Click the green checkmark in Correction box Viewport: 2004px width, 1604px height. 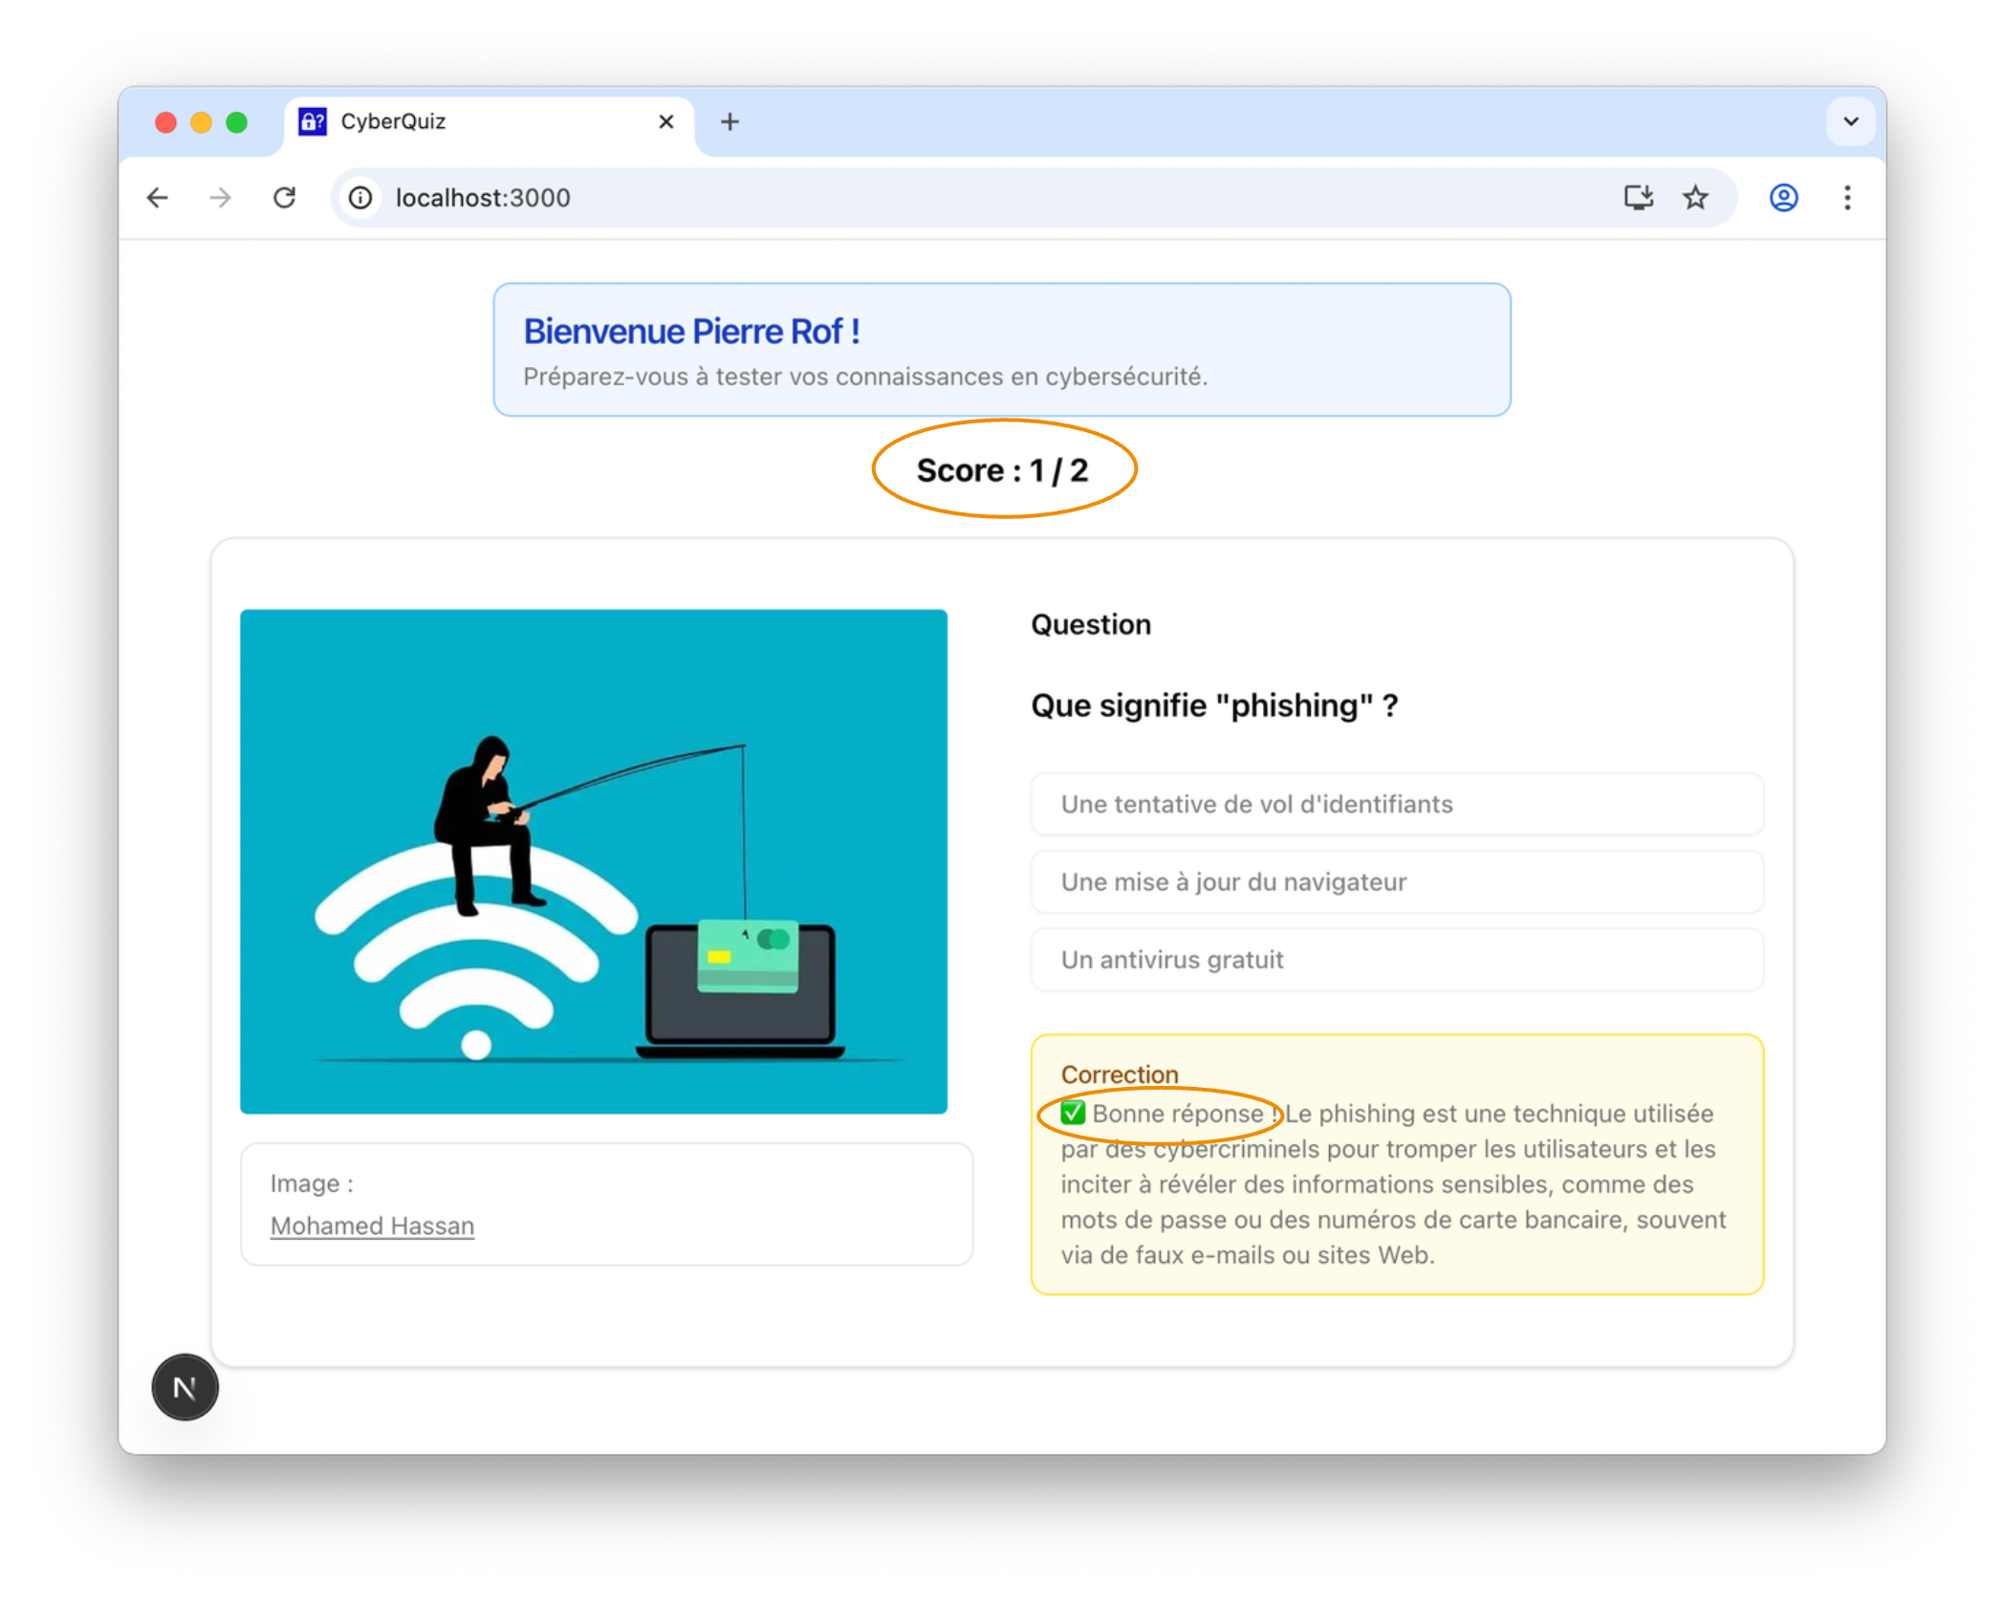tap(1073, 1113)
